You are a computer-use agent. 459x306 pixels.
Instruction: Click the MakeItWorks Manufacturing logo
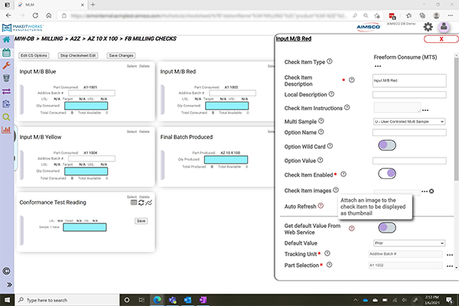pos(23,28)
